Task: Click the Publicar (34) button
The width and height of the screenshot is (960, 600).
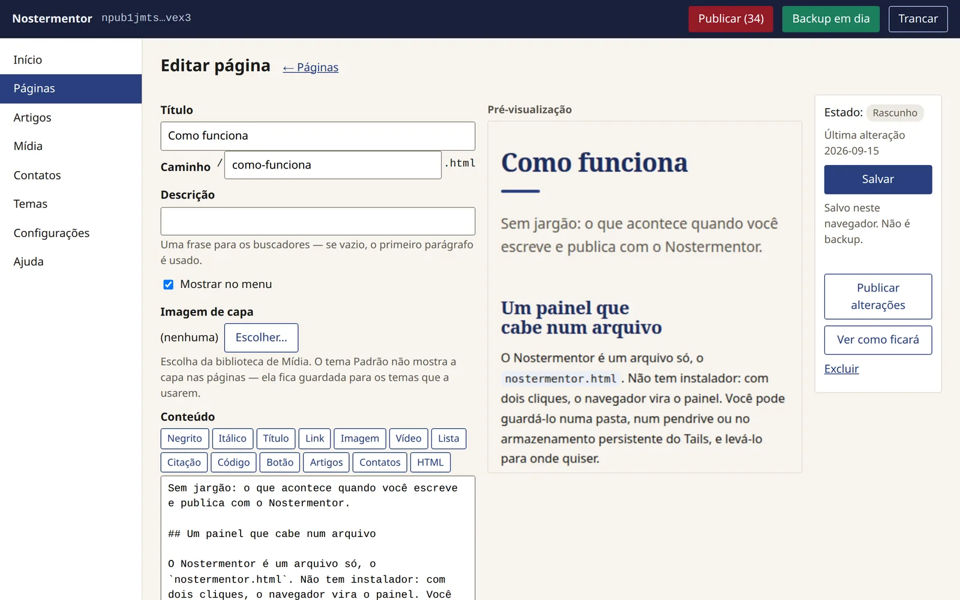Action: (x=731, y=19)
